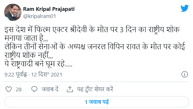The width and height of the screenshot is (193, 109).
Task: Open the tweet info icon
Action: tap(184, 74)
